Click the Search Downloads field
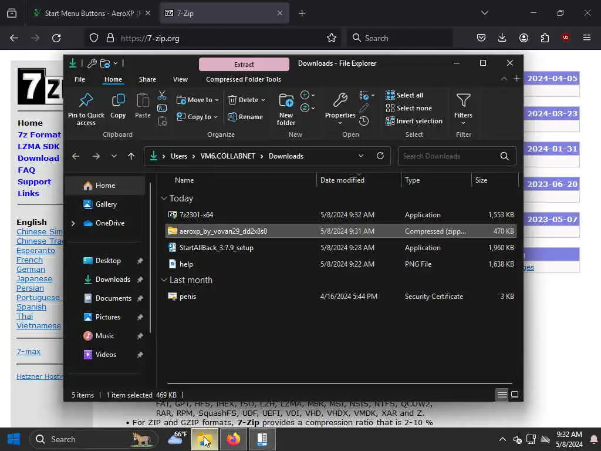Screen dimensions: 601x451 click(x=457, y=156)
